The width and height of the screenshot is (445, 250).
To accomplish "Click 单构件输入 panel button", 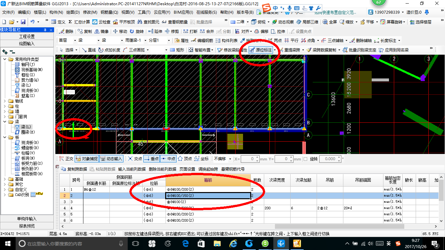I will 27,219.
